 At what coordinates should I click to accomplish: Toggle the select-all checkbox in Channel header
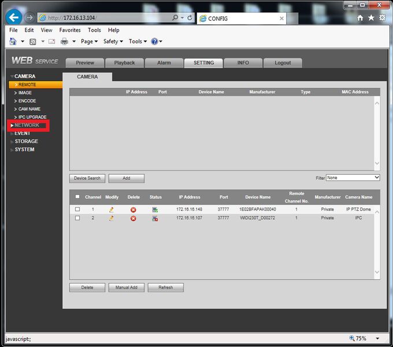(77, 197)
